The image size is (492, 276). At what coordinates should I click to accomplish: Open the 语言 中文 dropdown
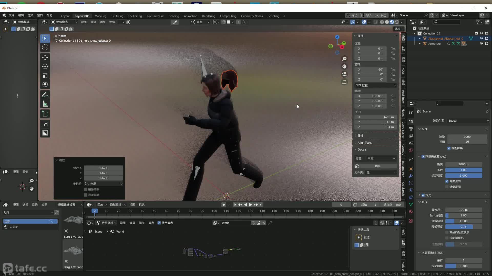coord(381,158)
